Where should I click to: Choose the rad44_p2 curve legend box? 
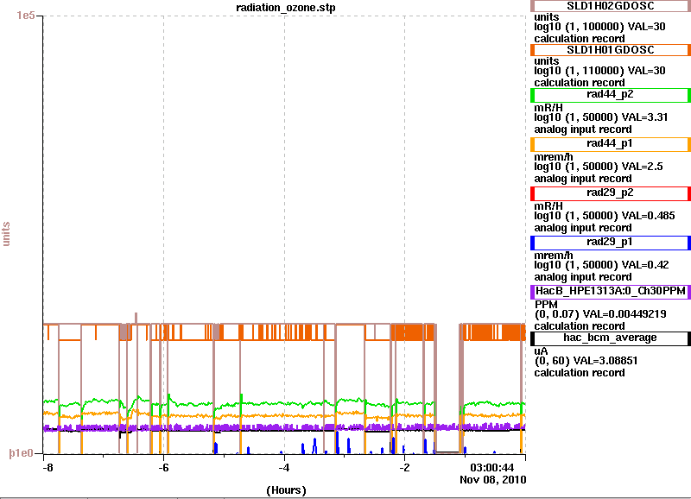pos(611,95)
